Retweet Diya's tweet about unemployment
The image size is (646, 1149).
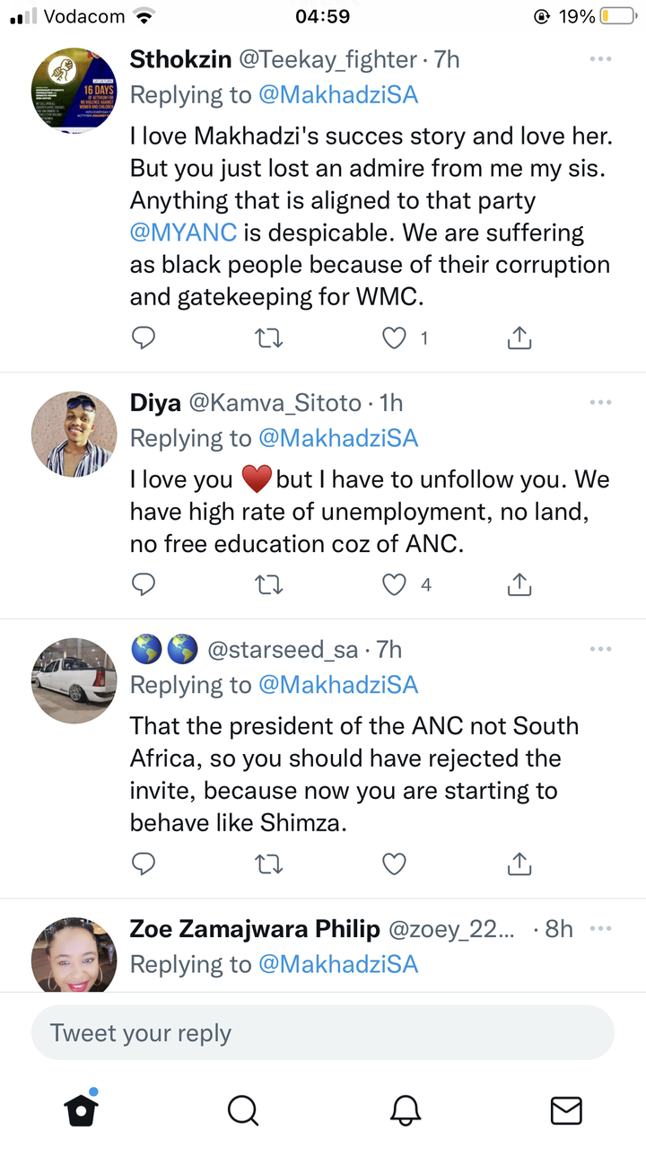coord(269,585)
